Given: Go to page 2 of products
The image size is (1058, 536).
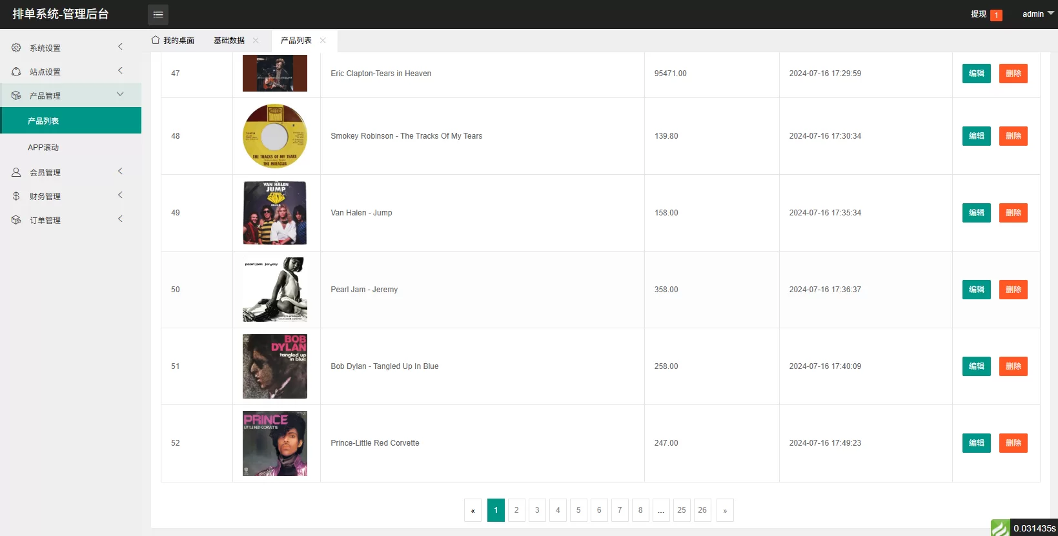Looking at the screenshot, I should tap(516, 510).
